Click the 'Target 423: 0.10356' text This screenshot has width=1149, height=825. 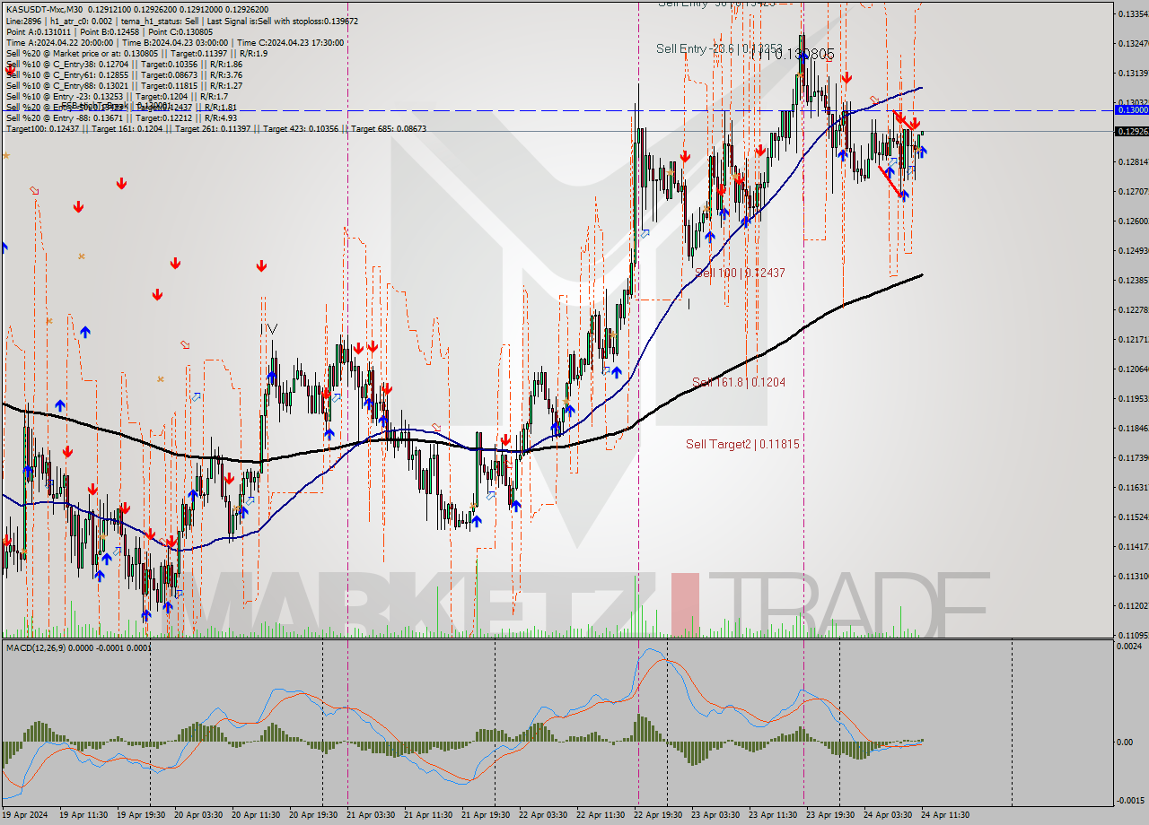click(302, 129)
